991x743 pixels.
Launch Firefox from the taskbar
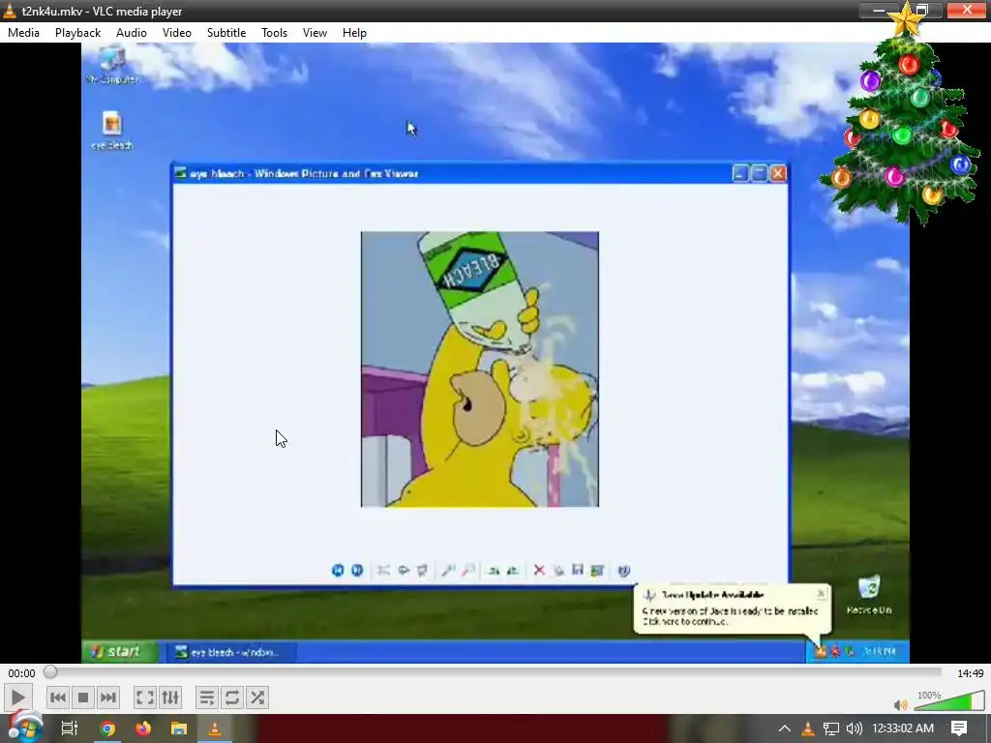143,728
